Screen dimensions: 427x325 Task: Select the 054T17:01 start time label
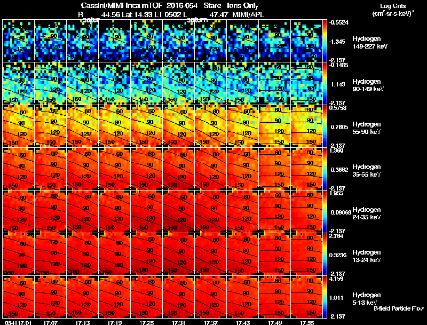[18, 322]
